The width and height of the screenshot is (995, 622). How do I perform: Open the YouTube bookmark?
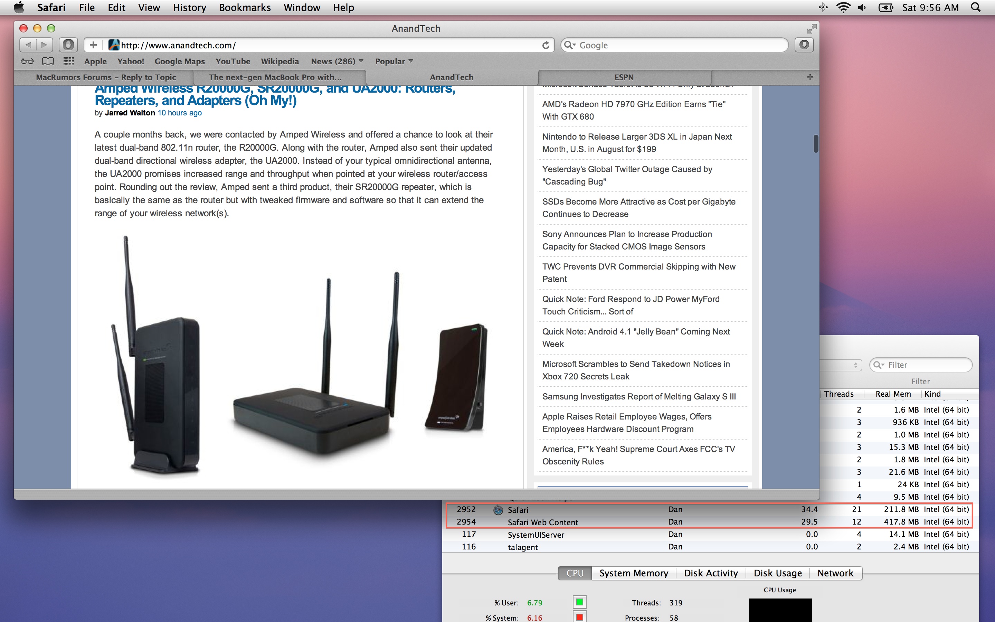pos(233,61)
